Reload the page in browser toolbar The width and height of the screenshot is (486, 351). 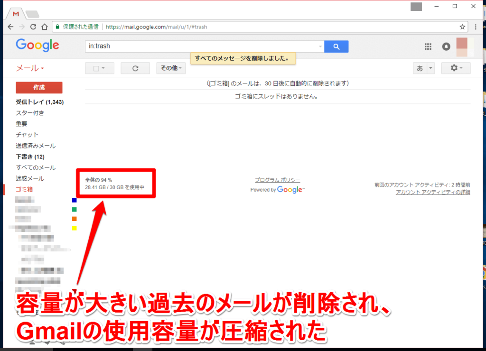pos(33,27)
